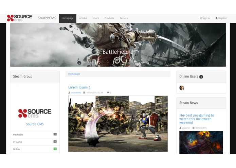This screenshot has width=236, height=168.
Task: Click the pcgamer author text
Action: tap(186, 128)
